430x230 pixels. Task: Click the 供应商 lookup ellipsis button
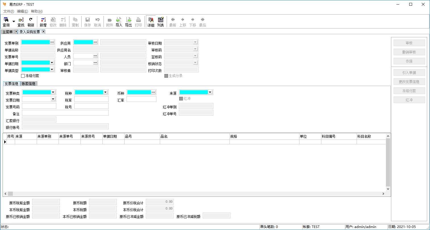tap(96, 42)
